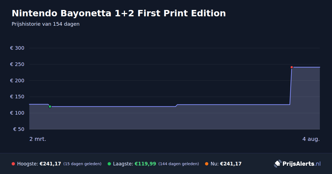Click the 4 aug. end date label
Image resolution: width=332 pixels, height=174 pixels.
point(311,139)
